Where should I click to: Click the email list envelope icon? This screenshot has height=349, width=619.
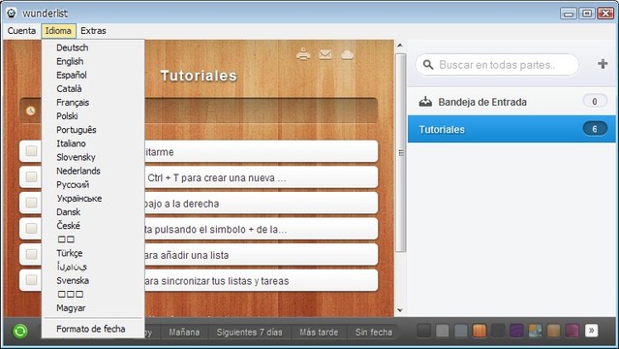[325, 54]
